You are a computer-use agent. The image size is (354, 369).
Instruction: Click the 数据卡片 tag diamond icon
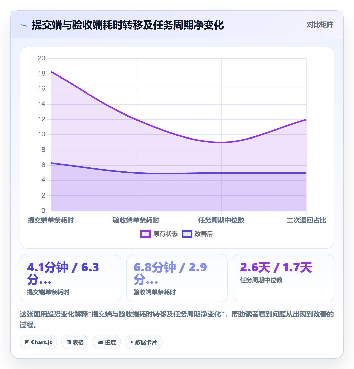point(132,342)
